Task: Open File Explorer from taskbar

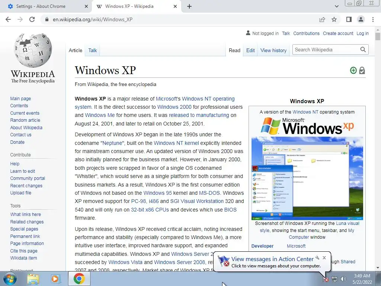Action: coord(33,279)
